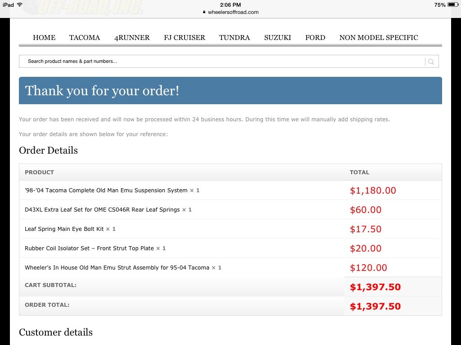Open the Rubber Coil Isolator Set product

(89, 248)
